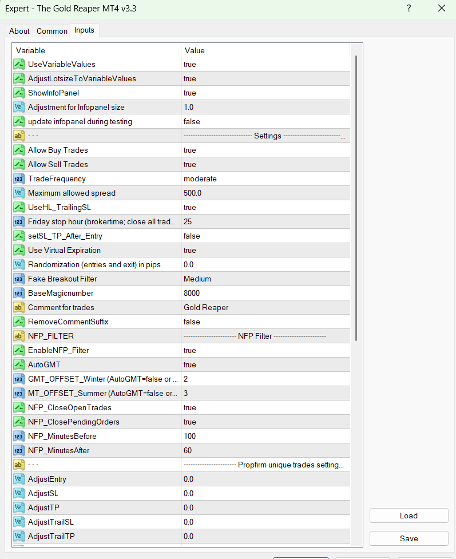Click the UseHL_TrailingSL icon
The width and height of the screenshot is (456, 559).
[19, 207]
